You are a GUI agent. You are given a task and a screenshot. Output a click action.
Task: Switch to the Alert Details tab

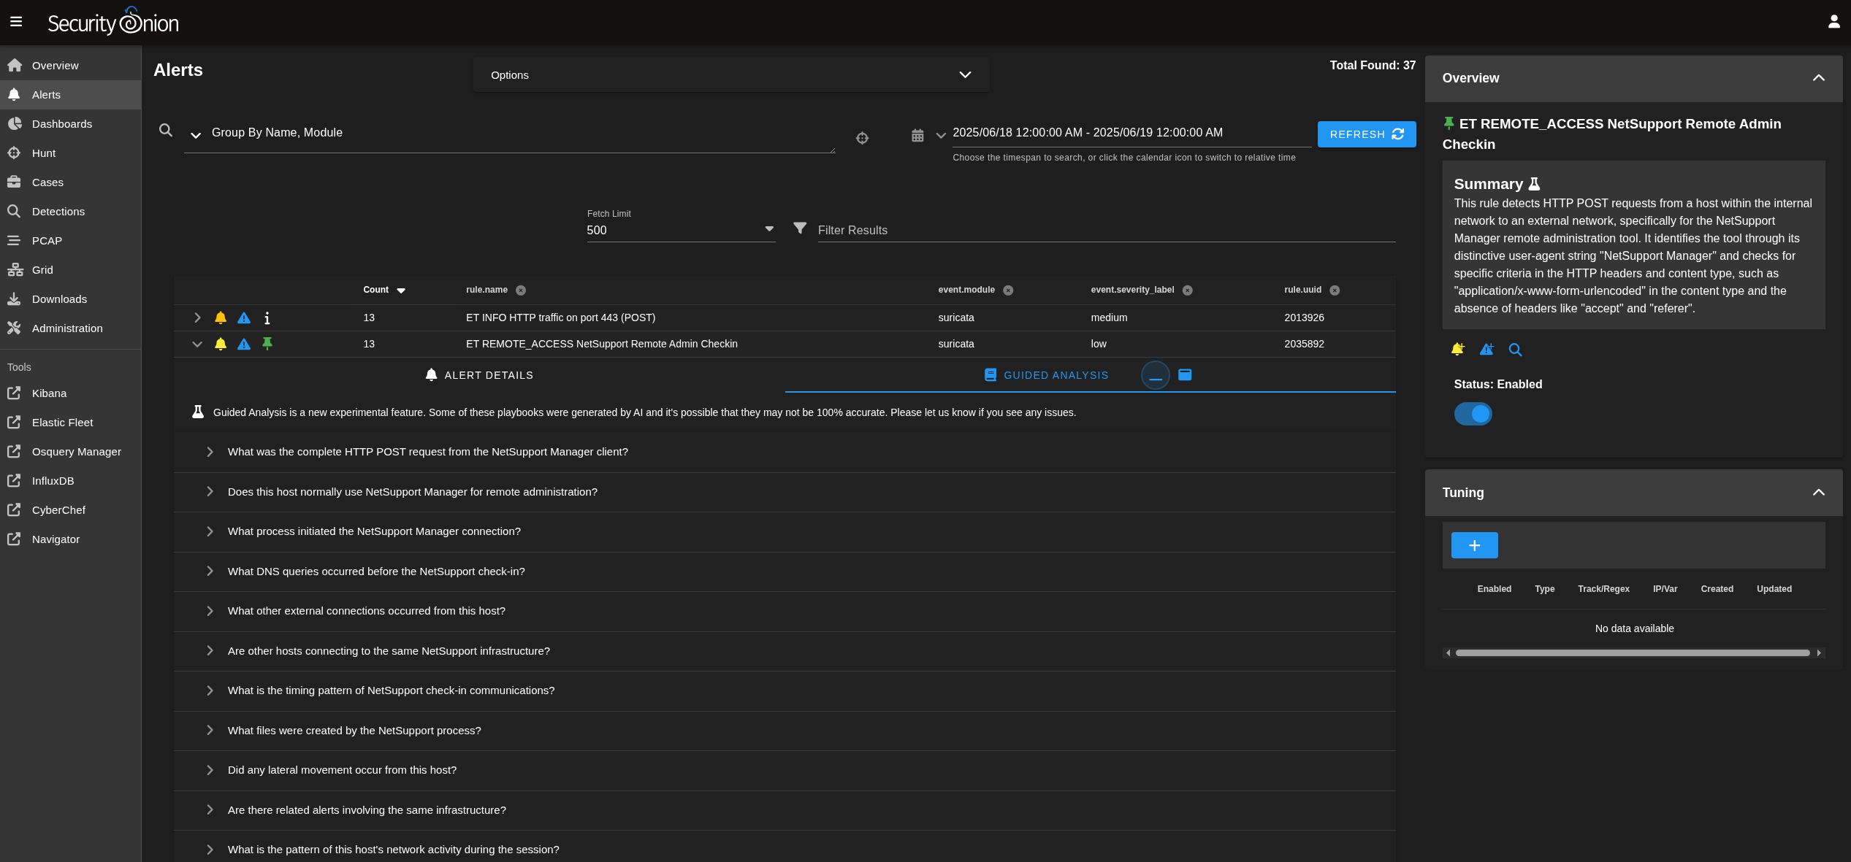click(479, 375)
